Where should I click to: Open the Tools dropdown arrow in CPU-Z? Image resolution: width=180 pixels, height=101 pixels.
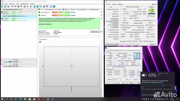[126, 83]
